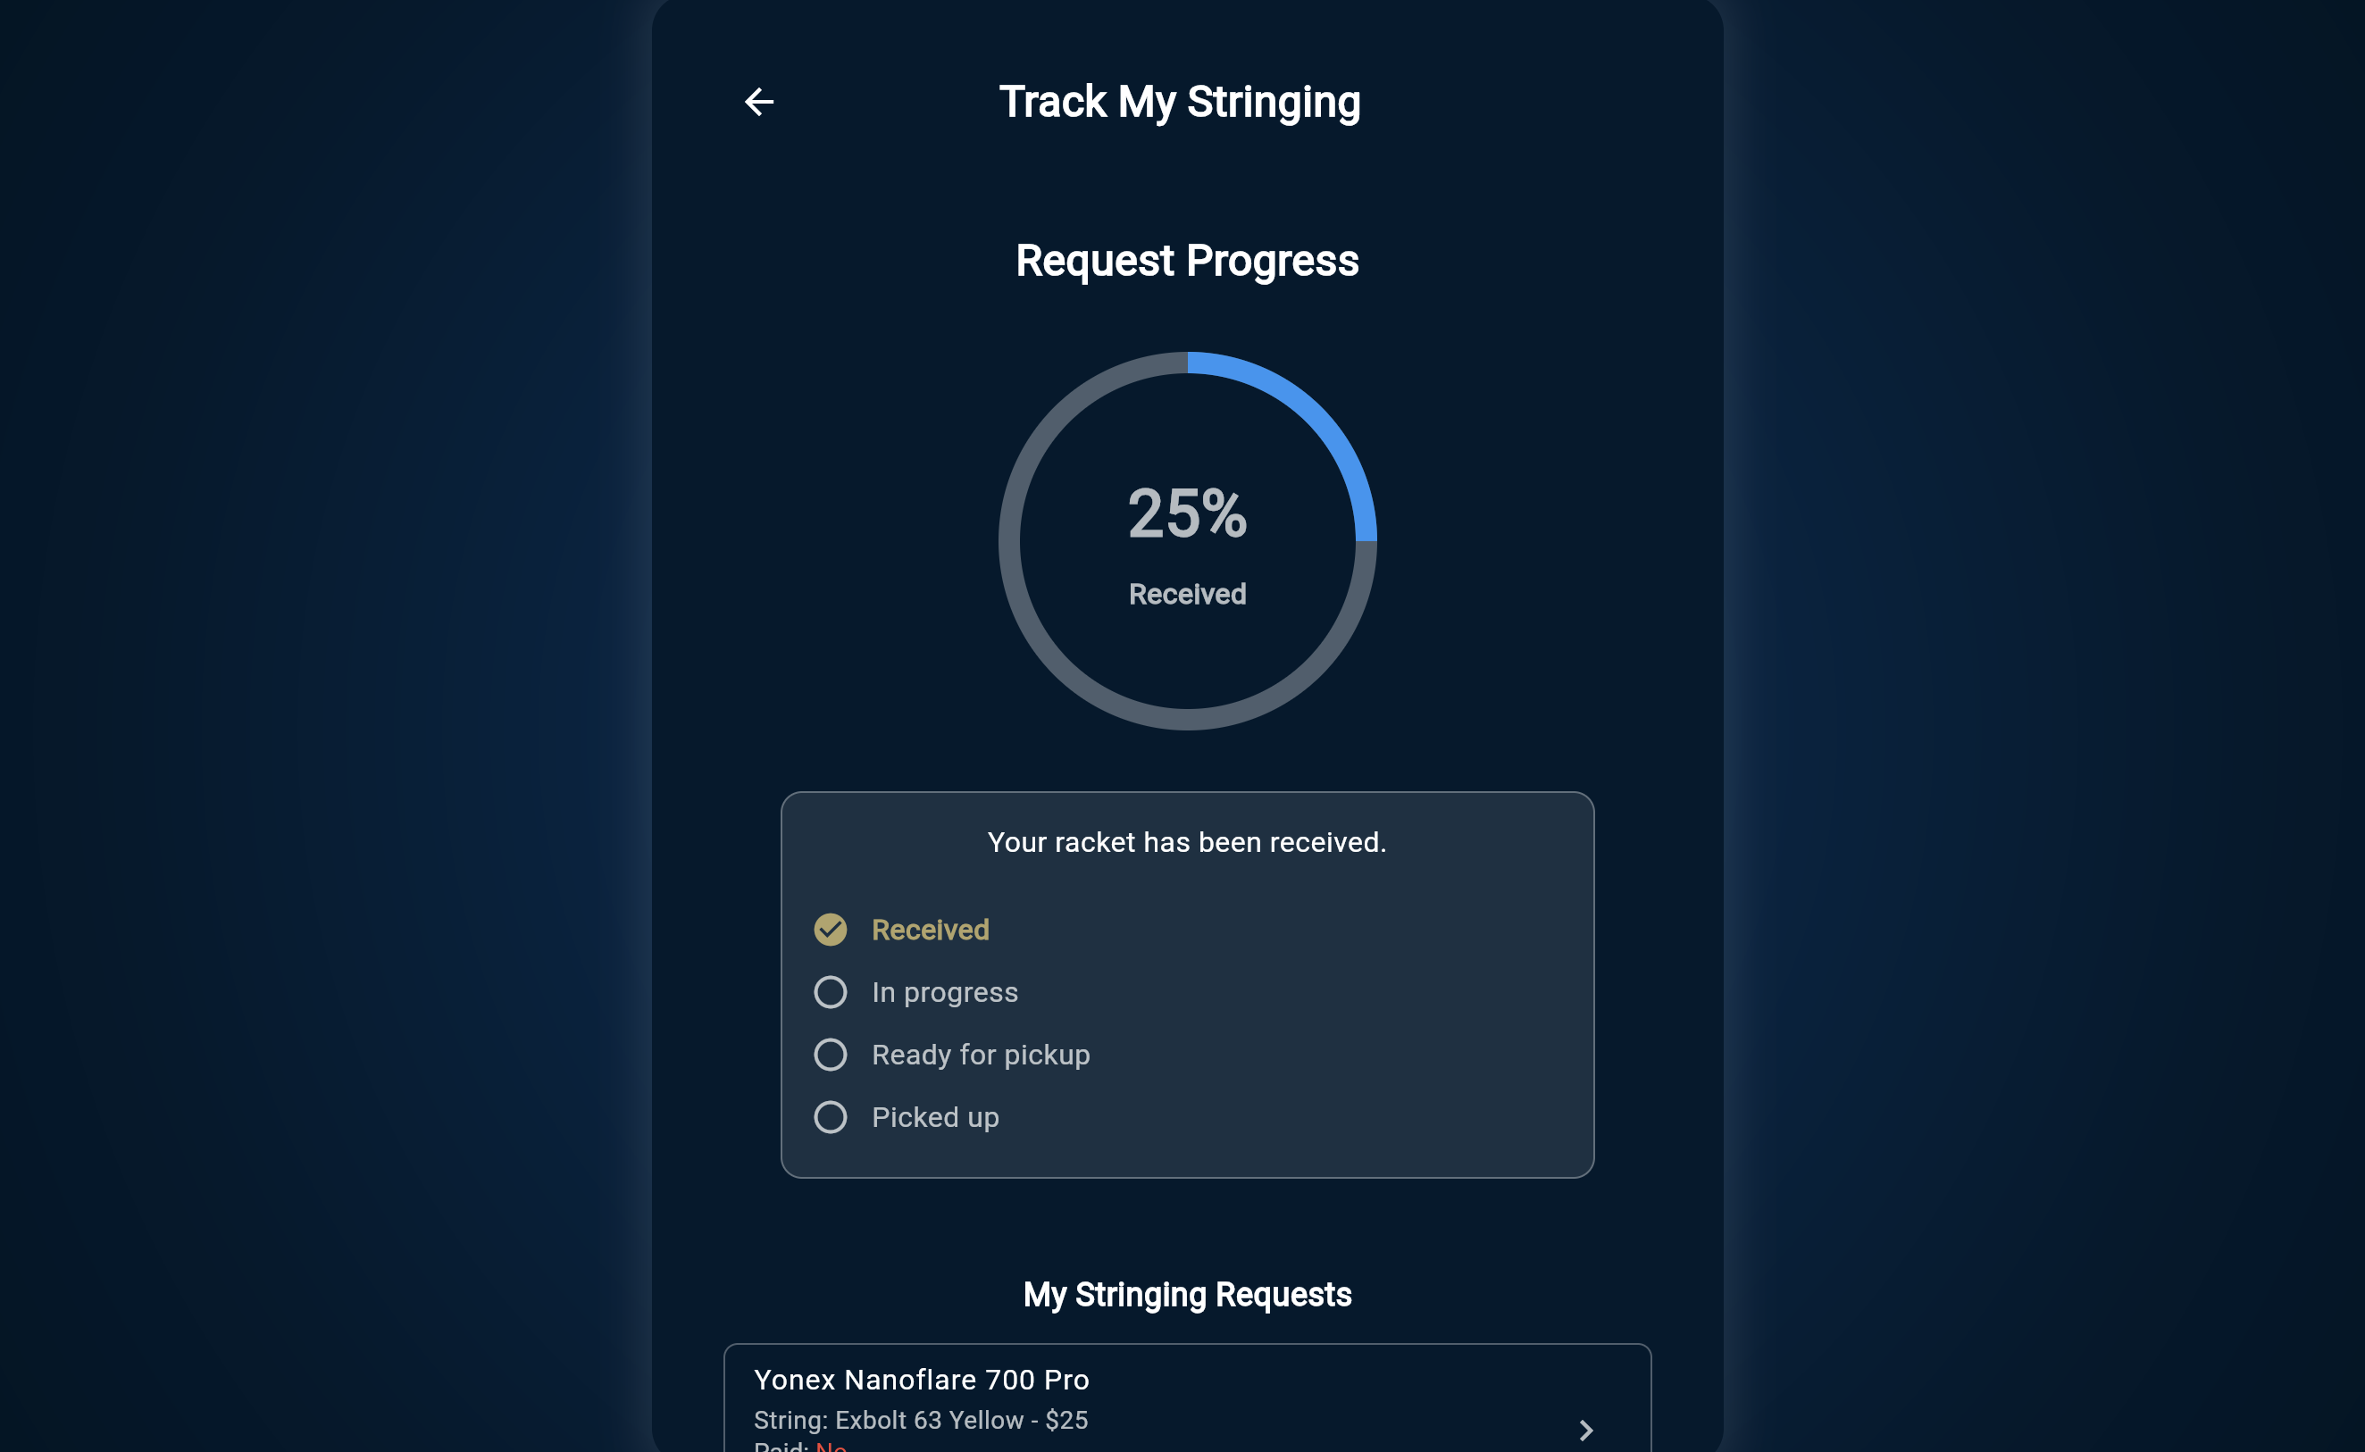
Task: Click the back arrow icon
Action: (x=759, y=101)
